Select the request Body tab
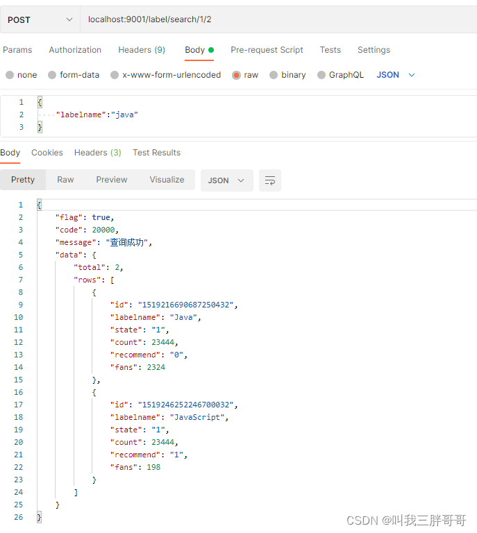The image size is (477, 533). point(199,50)
